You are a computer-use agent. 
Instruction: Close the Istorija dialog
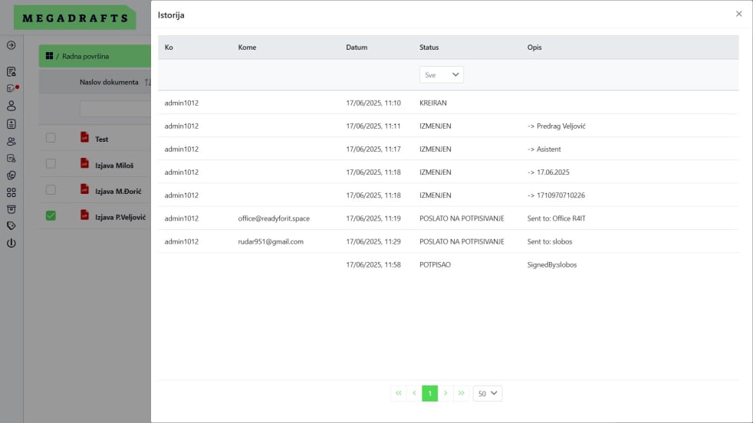(x=738, y=14)
